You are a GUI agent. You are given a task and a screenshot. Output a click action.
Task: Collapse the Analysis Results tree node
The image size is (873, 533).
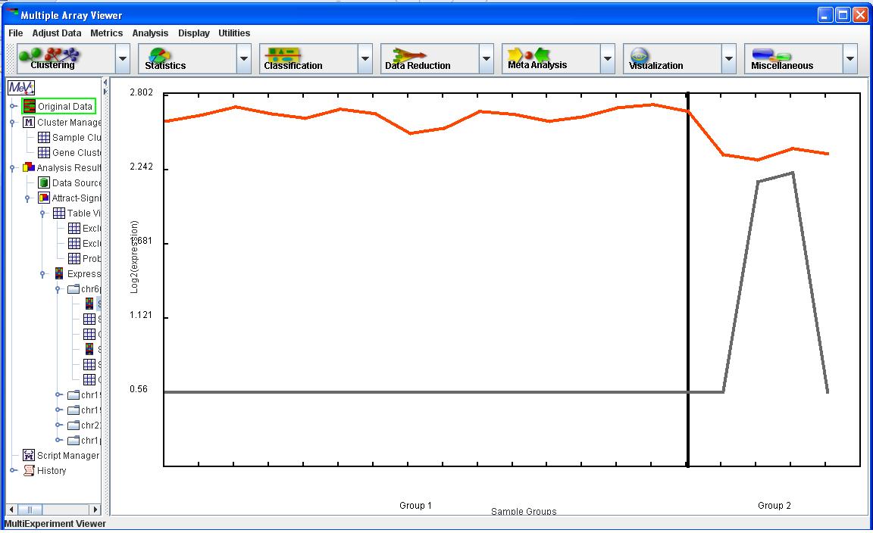[13, 168]
